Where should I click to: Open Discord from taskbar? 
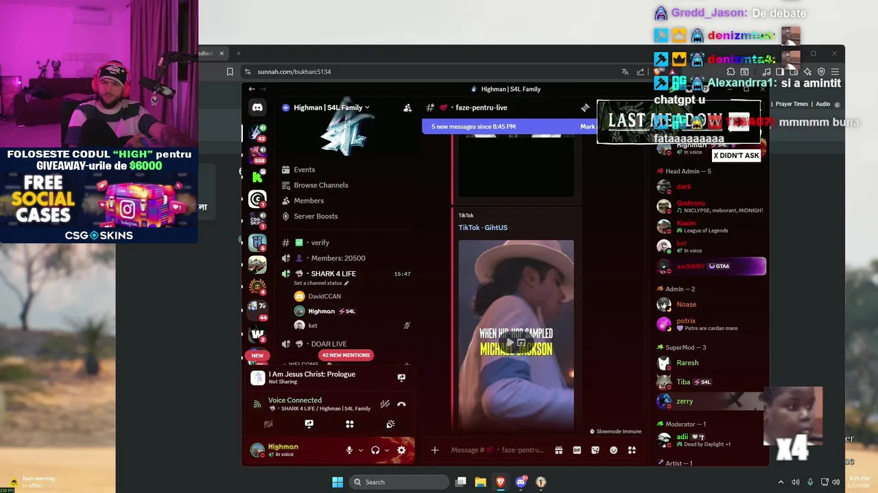(521, 482)
